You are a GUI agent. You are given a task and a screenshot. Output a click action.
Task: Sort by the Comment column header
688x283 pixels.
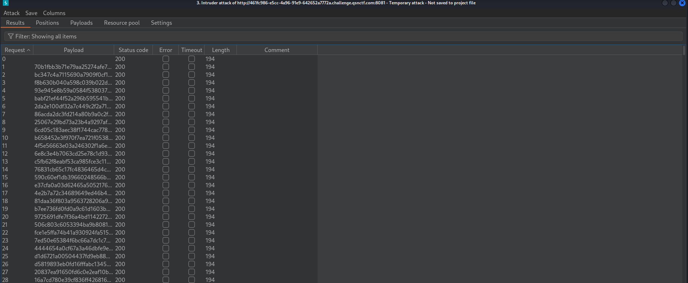click(x=277, y=50)
